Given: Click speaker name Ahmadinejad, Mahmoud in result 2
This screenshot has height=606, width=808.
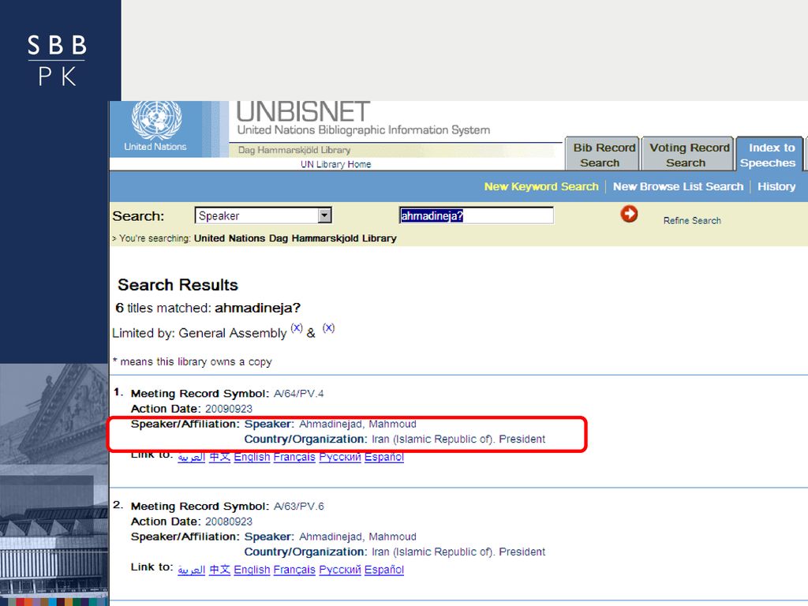Looking at the screenshot, I should (357, 537).
